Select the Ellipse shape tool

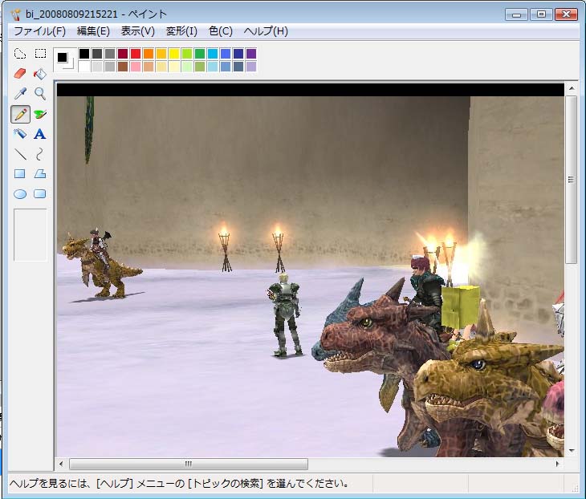20,194
